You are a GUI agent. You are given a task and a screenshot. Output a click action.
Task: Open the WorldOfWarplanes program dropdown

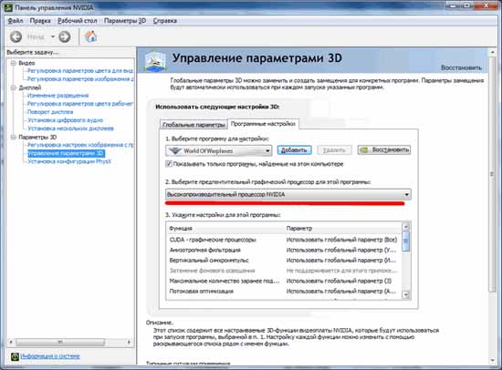pos(219,150)
